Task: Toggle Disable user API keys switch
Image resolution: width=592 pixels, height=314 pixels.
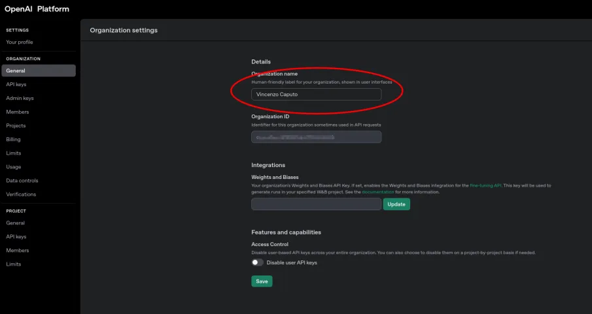Action: (258, 262)
